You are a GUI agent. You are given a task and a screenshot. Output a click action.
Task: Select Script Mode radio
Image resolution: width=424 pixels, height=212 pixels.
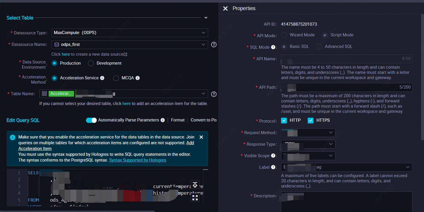pyautogui.click(x=325, y=35)
